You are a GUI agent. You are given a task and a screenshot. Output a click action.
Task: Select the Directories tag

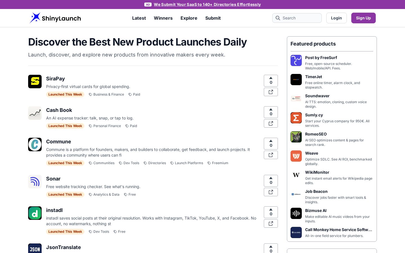(155, 163)
